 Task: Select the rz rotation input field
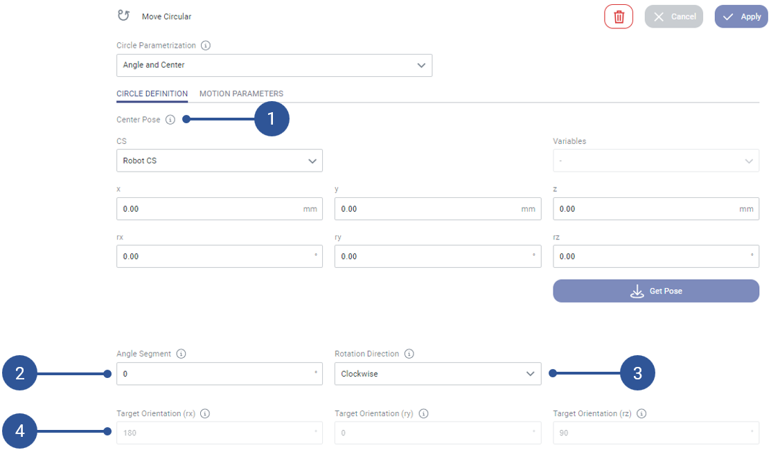pyautogui.click(x=656, y=256)
